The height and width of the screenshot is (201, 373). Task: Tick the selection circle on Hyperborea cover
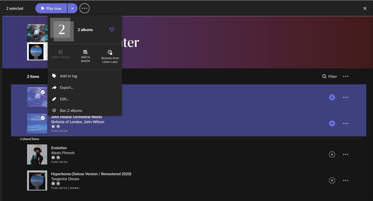(x=43, y=175)
